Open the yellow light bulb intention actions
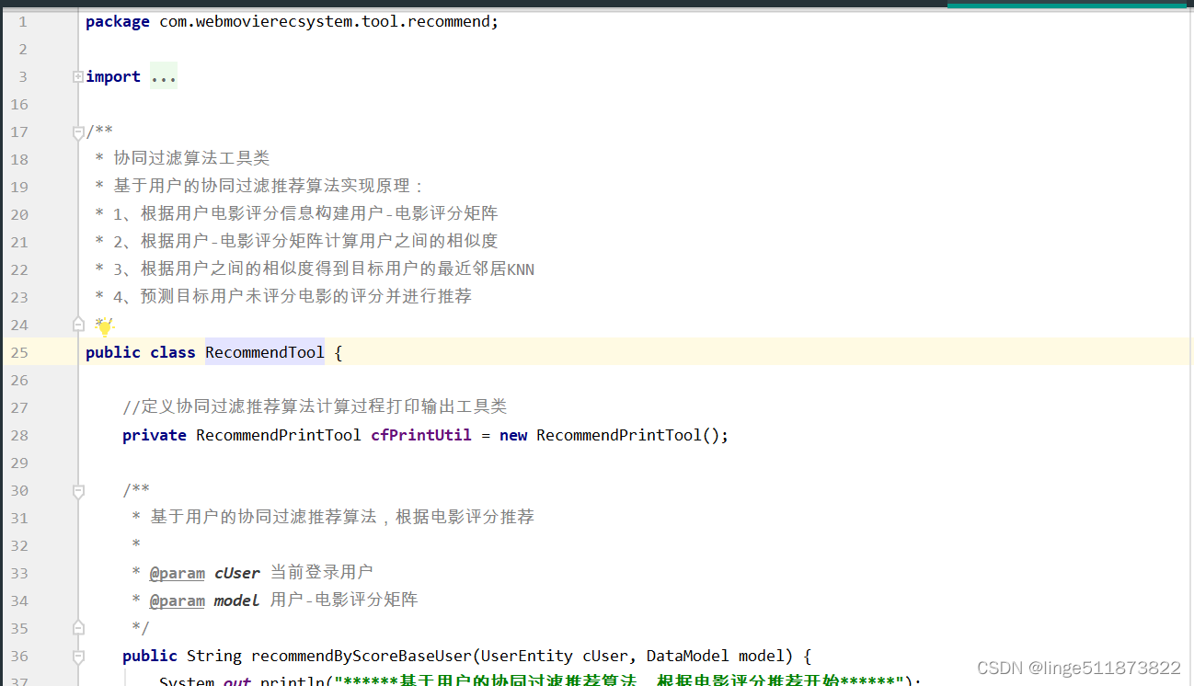 [x=105, y=326]
